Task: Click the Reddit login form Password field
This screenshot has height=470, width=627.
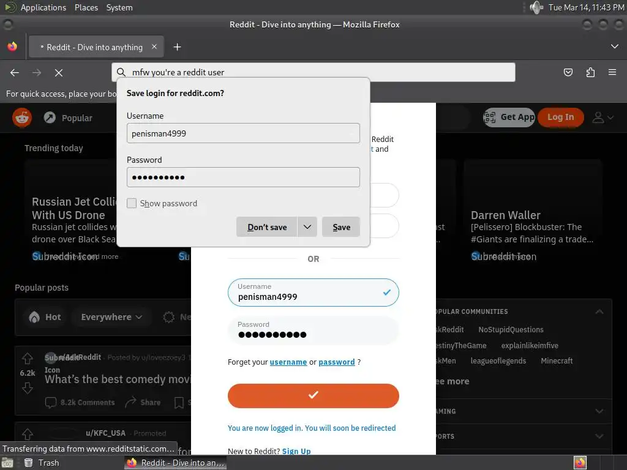Action: pyautogui.click(x=313, y=330)
